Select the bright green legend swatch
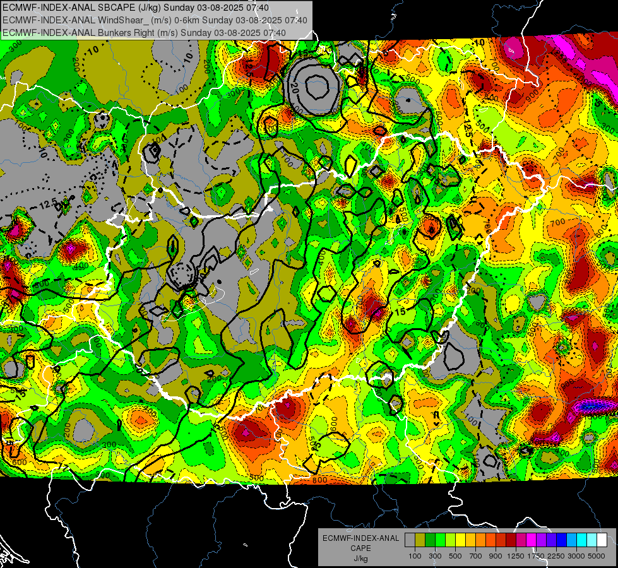The image size is (618, 568). pyautogui.click(x=440, y=540)
